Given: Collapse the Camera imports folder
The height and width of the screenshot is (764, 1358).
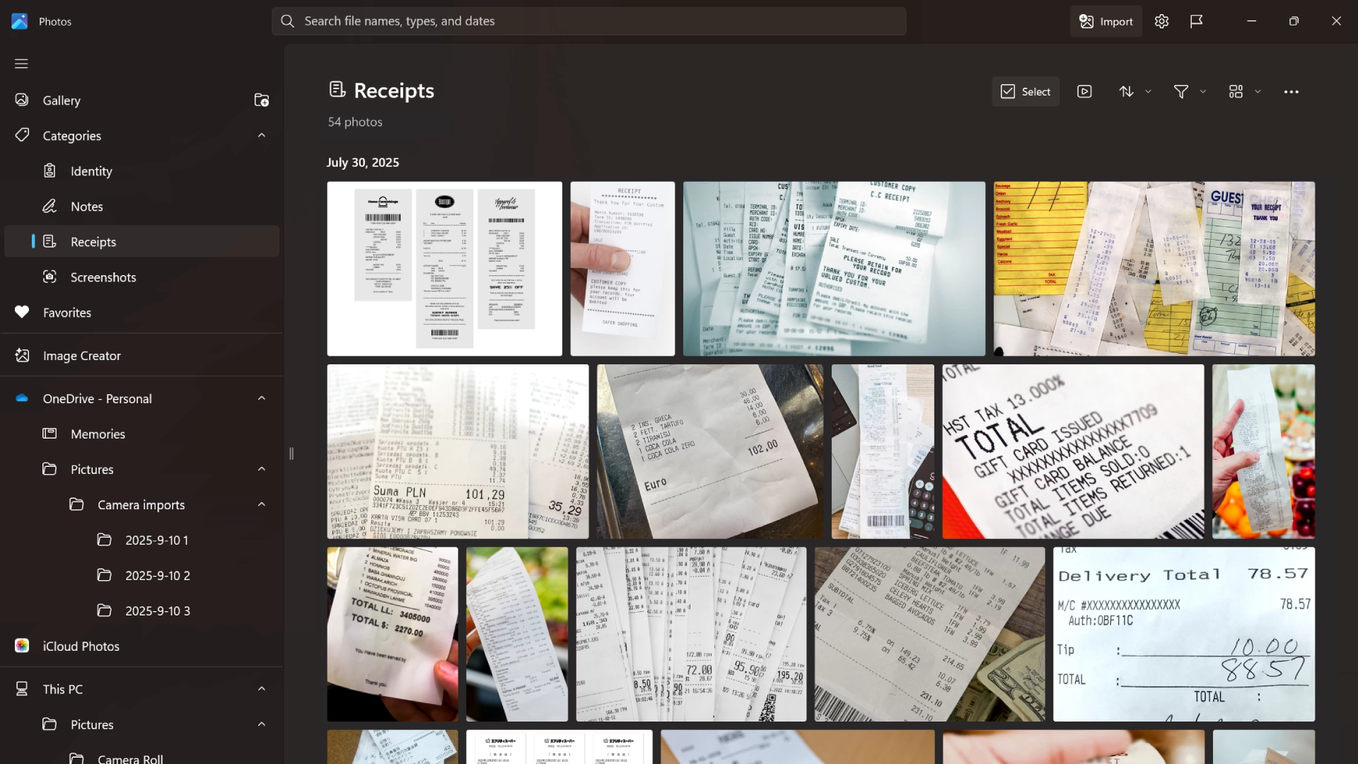Looking at the screenshot, I should click(262, 504).
